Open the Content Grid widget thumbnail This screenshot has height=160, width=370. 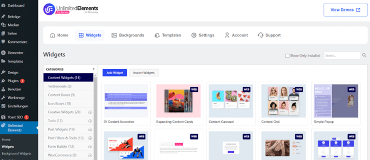pyautogui.click(x=283, y=101)
